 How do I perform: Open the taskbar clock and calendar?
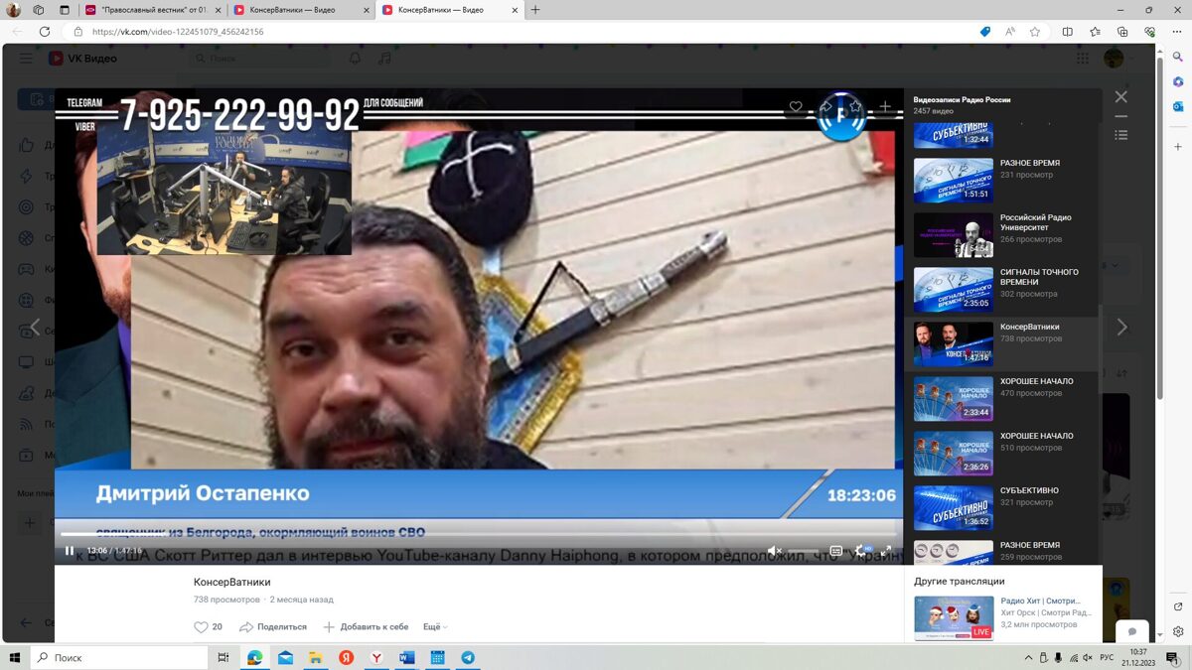pos(1138,657)
